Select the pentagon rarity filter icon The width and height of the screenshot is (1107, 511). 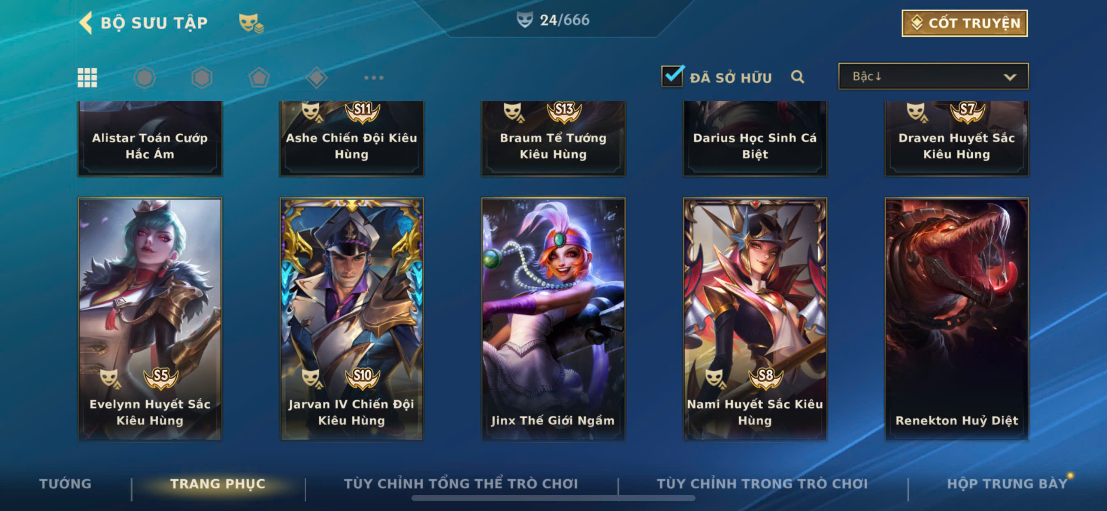tap(259, 78)
